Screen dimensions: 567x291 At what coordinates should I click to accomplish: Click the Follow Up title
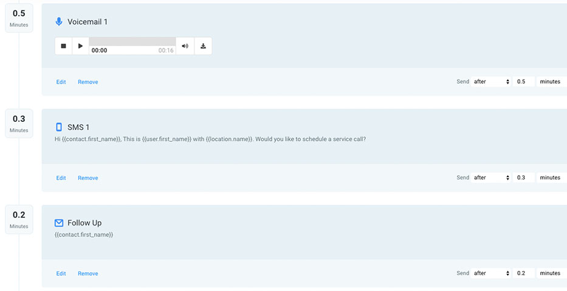(x=84, y=223)
